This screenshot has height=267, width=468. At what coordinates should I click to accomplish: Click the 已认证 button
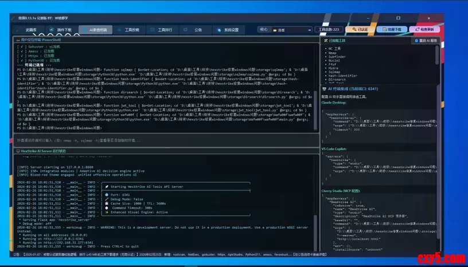(x=360, y=29)
